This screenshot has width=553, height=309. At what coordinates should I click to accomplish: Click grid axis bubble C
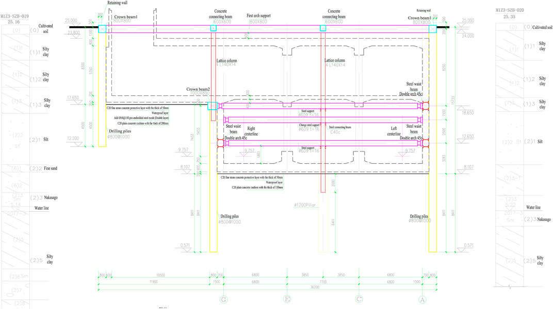pyautogui.click(x=359, y=299)
